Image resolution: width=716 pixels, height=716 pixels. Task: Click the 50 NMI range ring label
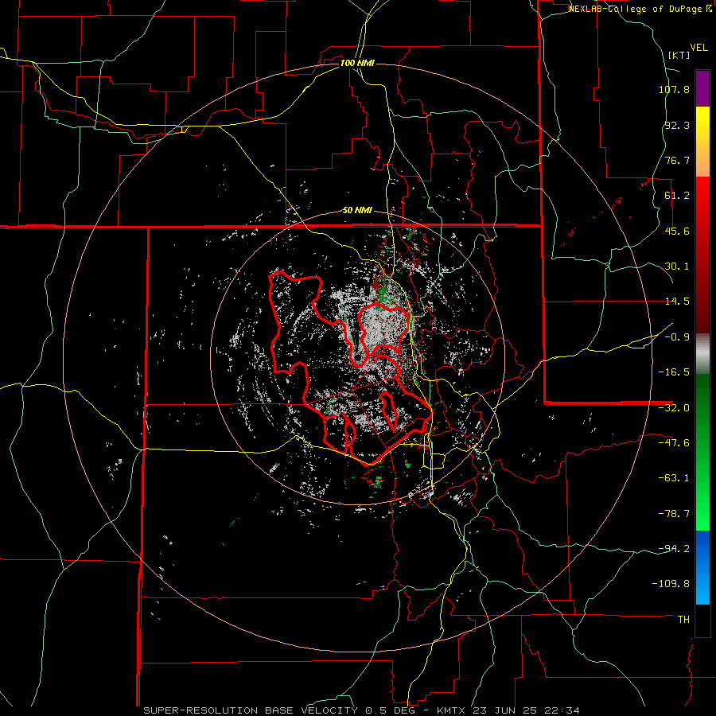click(x=357, y=211)
